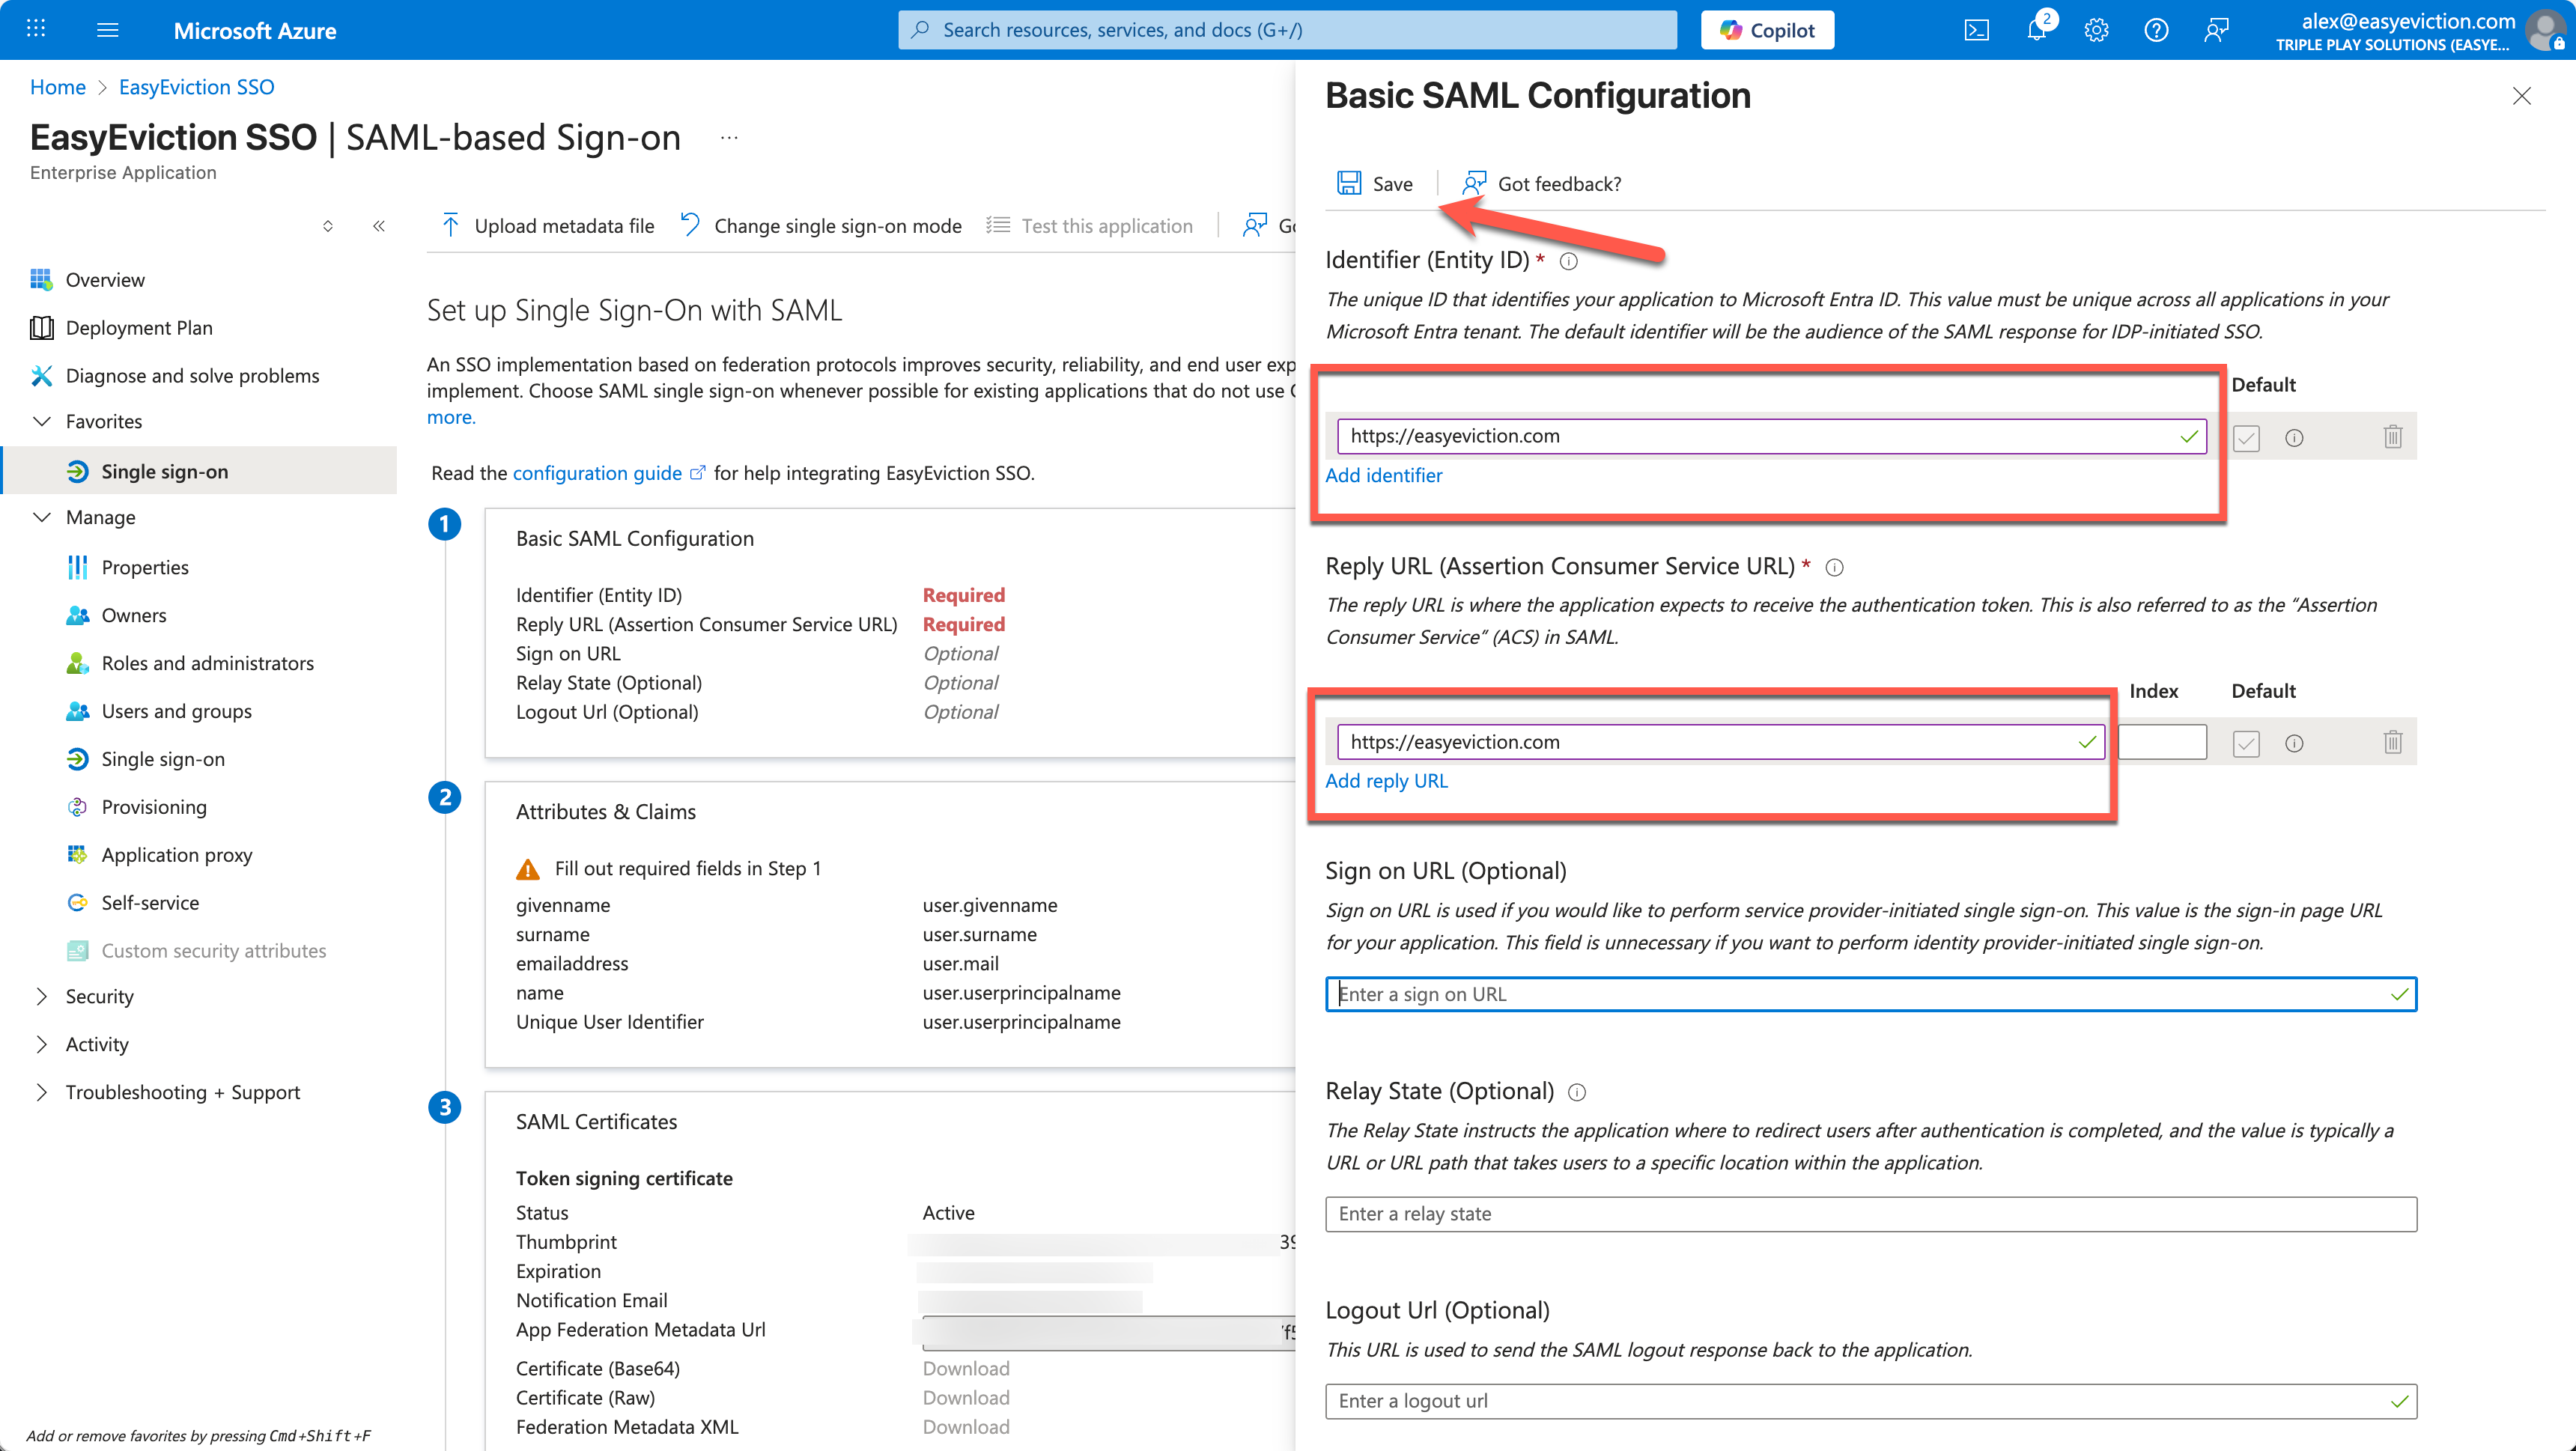Collapse the Favorites section
This screenshot has height=1451, width=2576.
(42, 421)
